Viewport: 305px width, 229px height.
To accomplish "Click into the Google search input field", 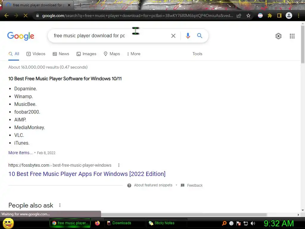I will (109, 36).
